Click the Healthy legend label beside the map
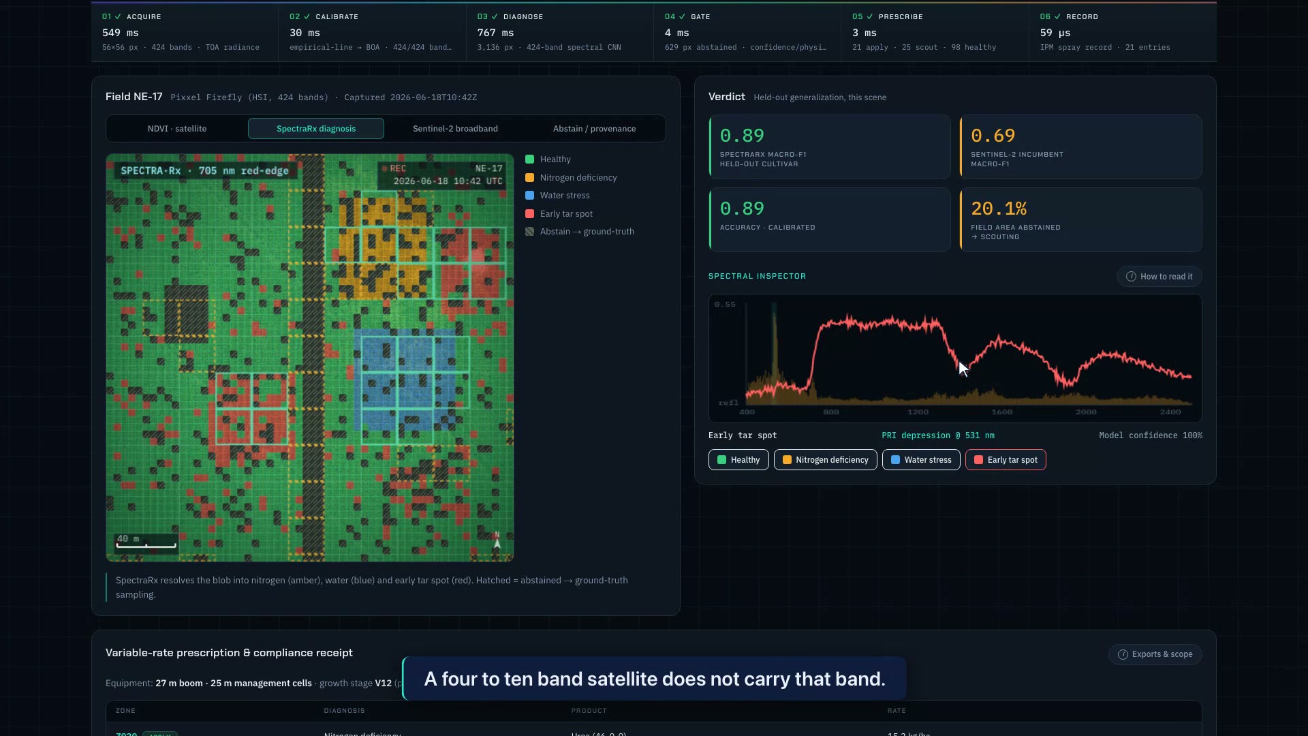Viewport: 1308px width, 736px height. tap(555, 159)
